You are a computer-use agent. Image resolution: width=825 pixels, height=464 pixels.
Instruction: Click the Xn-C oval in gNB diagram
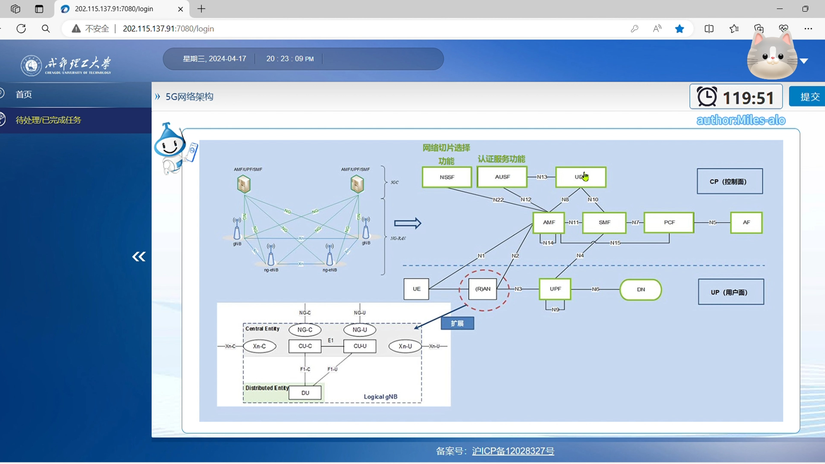260,346
